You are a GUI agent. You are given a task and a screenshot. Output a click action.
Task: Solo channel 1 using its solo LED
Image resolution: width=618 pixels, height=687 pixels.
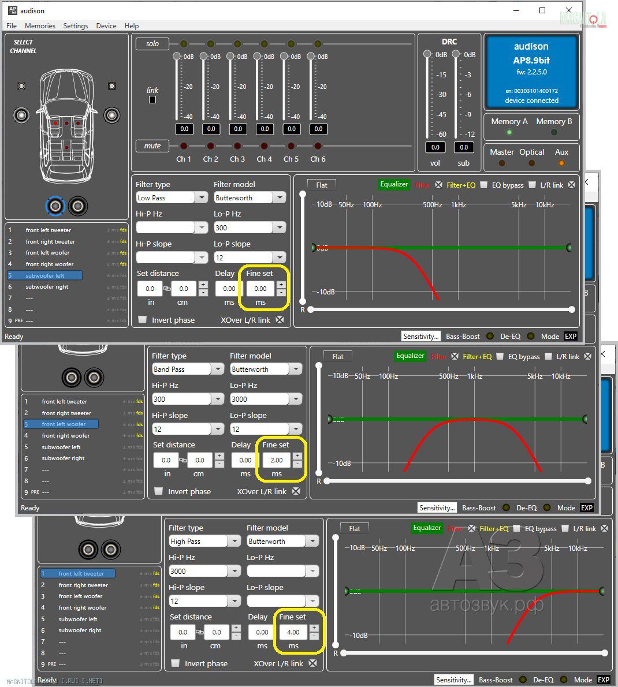pos(184,44)
